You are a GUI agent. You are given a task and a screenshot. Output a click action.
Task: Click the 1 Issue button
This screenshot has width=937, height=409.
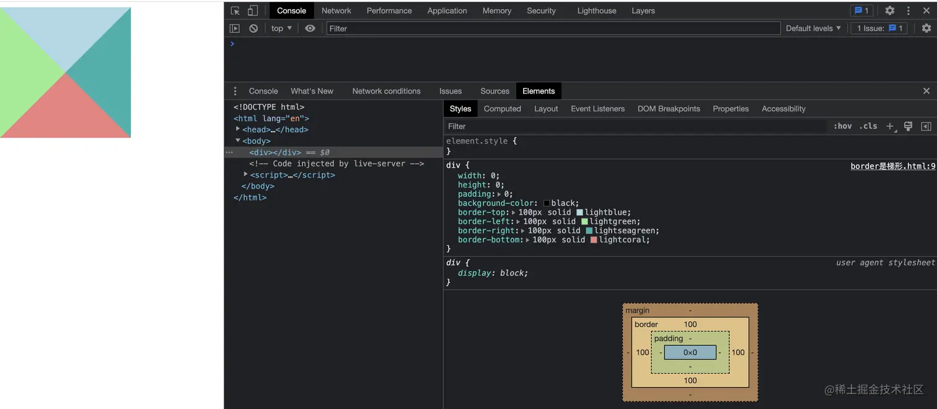click(879, 28)
